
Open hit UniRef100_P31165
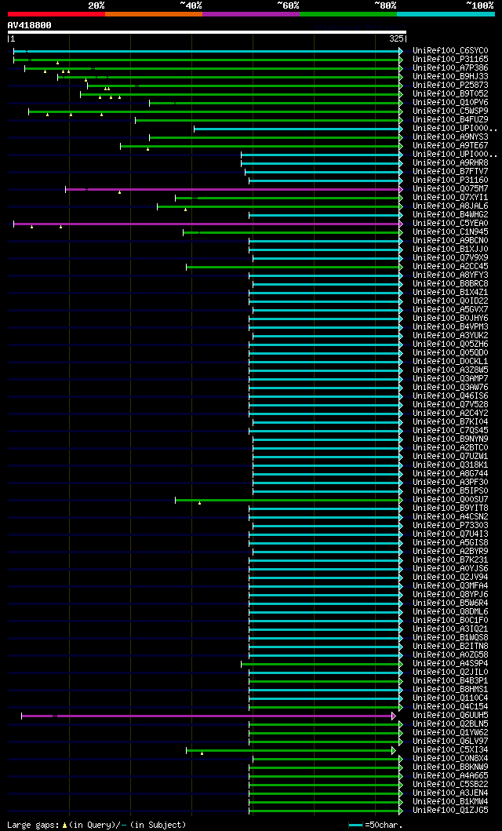pos(451,60)
